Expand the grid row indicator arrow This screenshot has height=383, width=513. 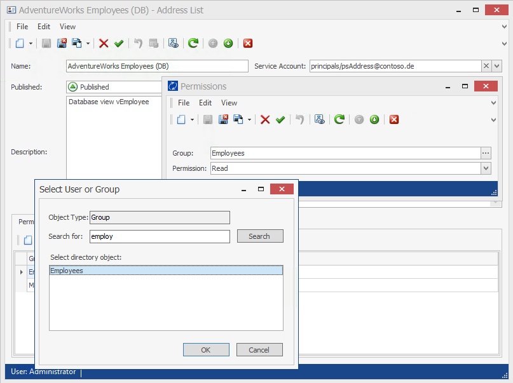21,272
